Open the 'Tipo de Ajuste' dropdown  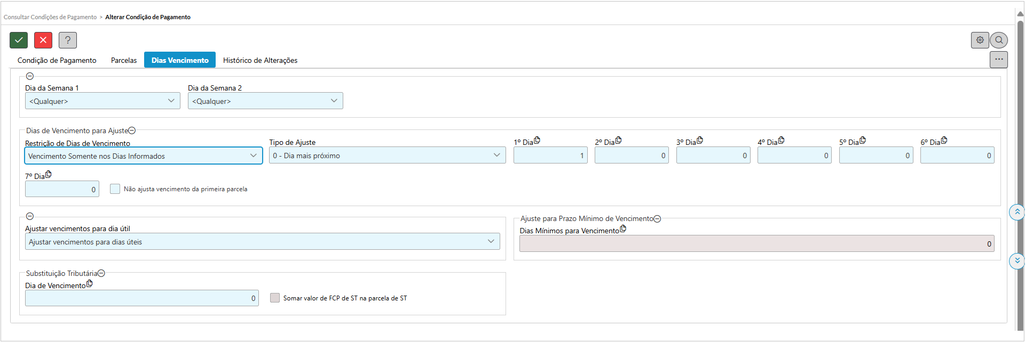tap(387, 156)
